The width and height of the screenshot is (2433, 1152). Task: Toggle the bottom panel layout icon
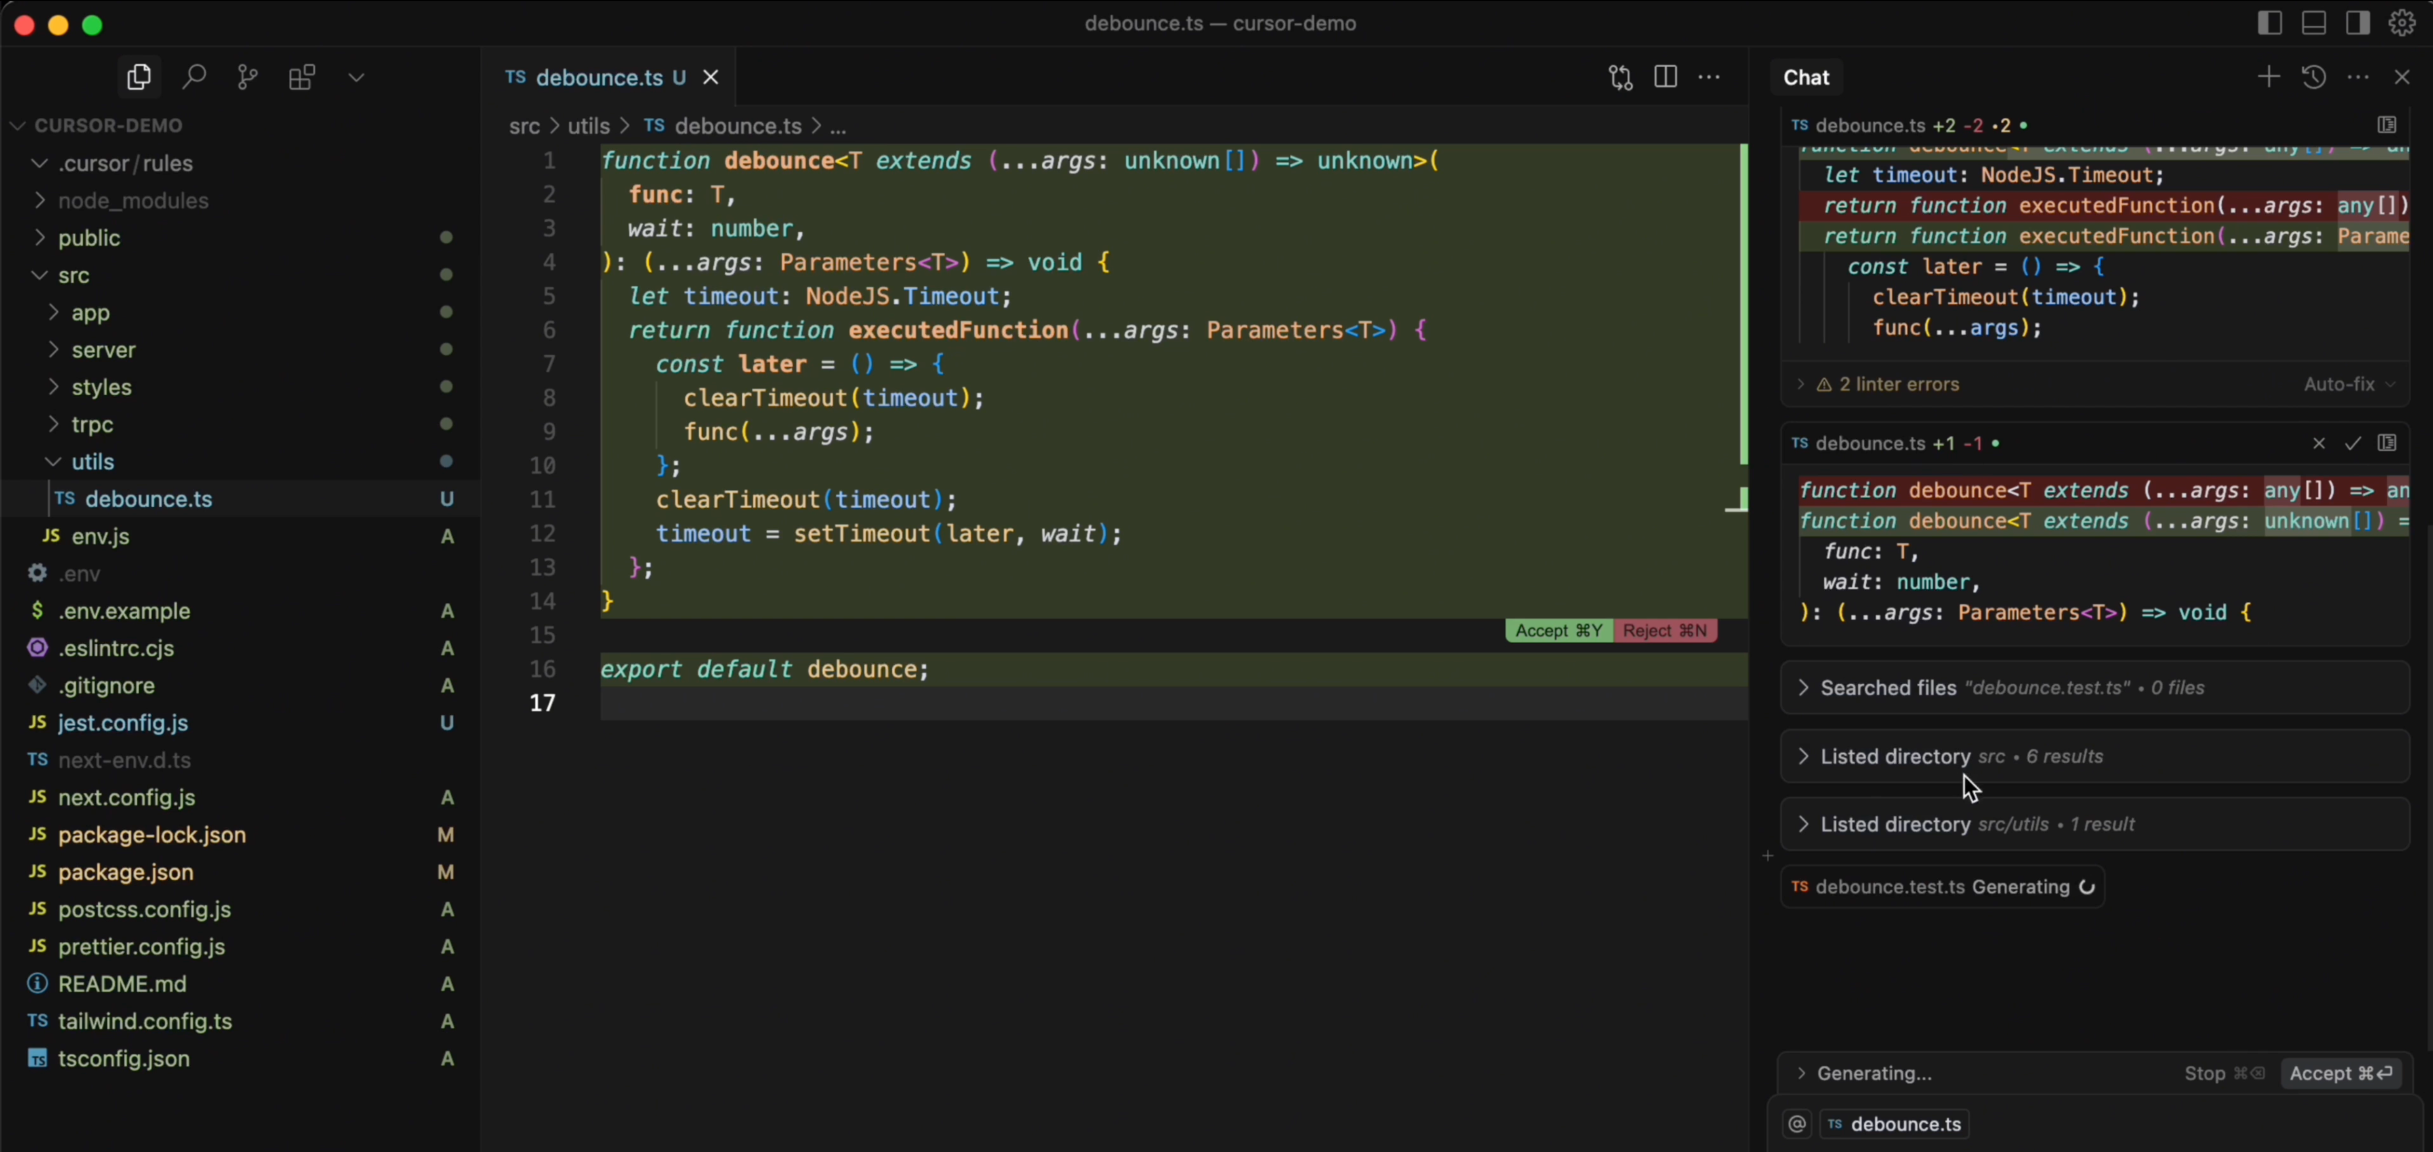click(x=2314, y=23)
